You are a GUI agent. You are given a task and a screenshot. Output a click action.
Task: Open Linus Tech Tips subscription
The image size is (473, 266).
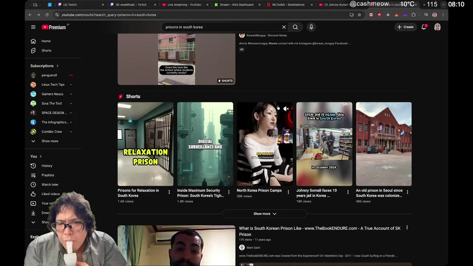(53, 85)
